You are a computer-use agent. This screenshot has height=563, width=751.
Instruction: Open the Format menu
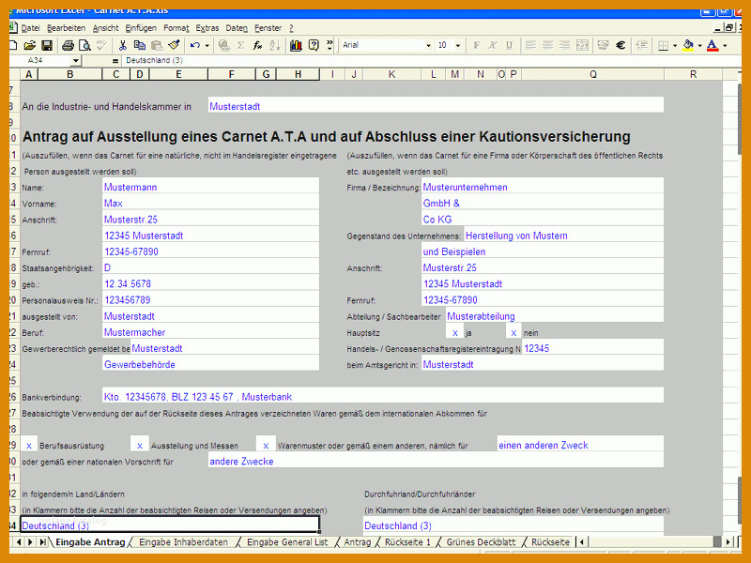176,28
